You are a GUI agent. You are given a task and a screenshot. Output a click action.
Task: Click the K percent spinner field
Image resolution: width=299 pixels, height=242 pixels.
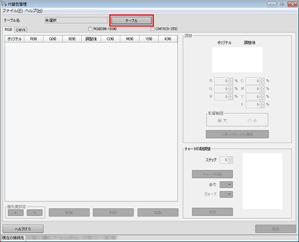pyautogui.click(x=255, y=105)
